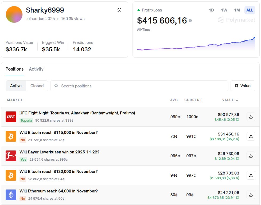Open the Positions tab
Image resolution: width=261 pixels, height=205 pixels.
(x=14, y=69)
